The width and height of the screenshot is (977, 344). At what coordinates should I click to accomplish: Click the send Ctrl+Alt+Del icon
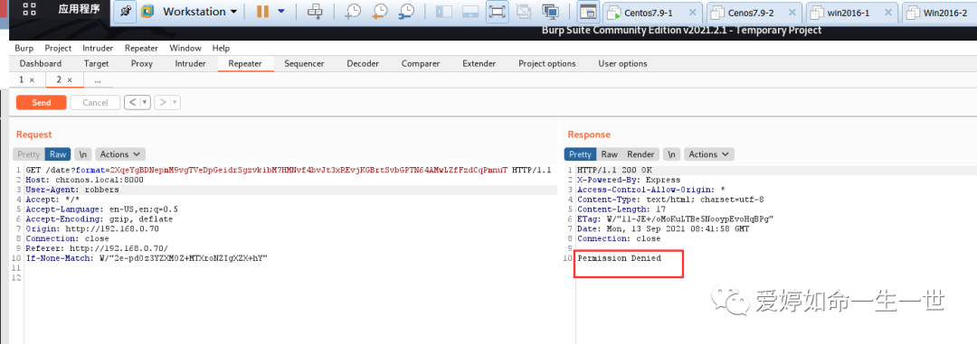316,12
